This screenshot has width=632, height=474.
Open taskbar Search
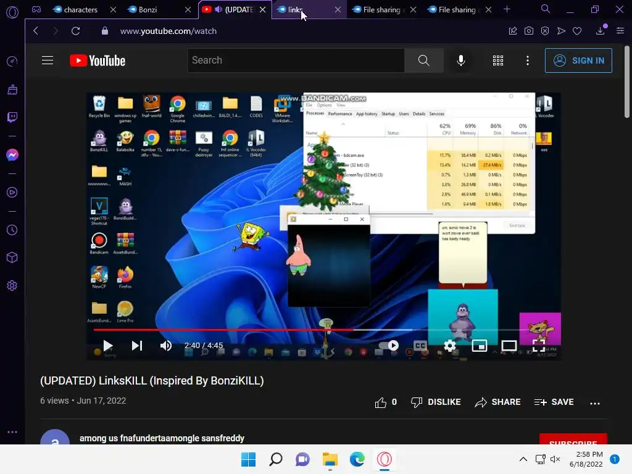(x=276, y=459)
